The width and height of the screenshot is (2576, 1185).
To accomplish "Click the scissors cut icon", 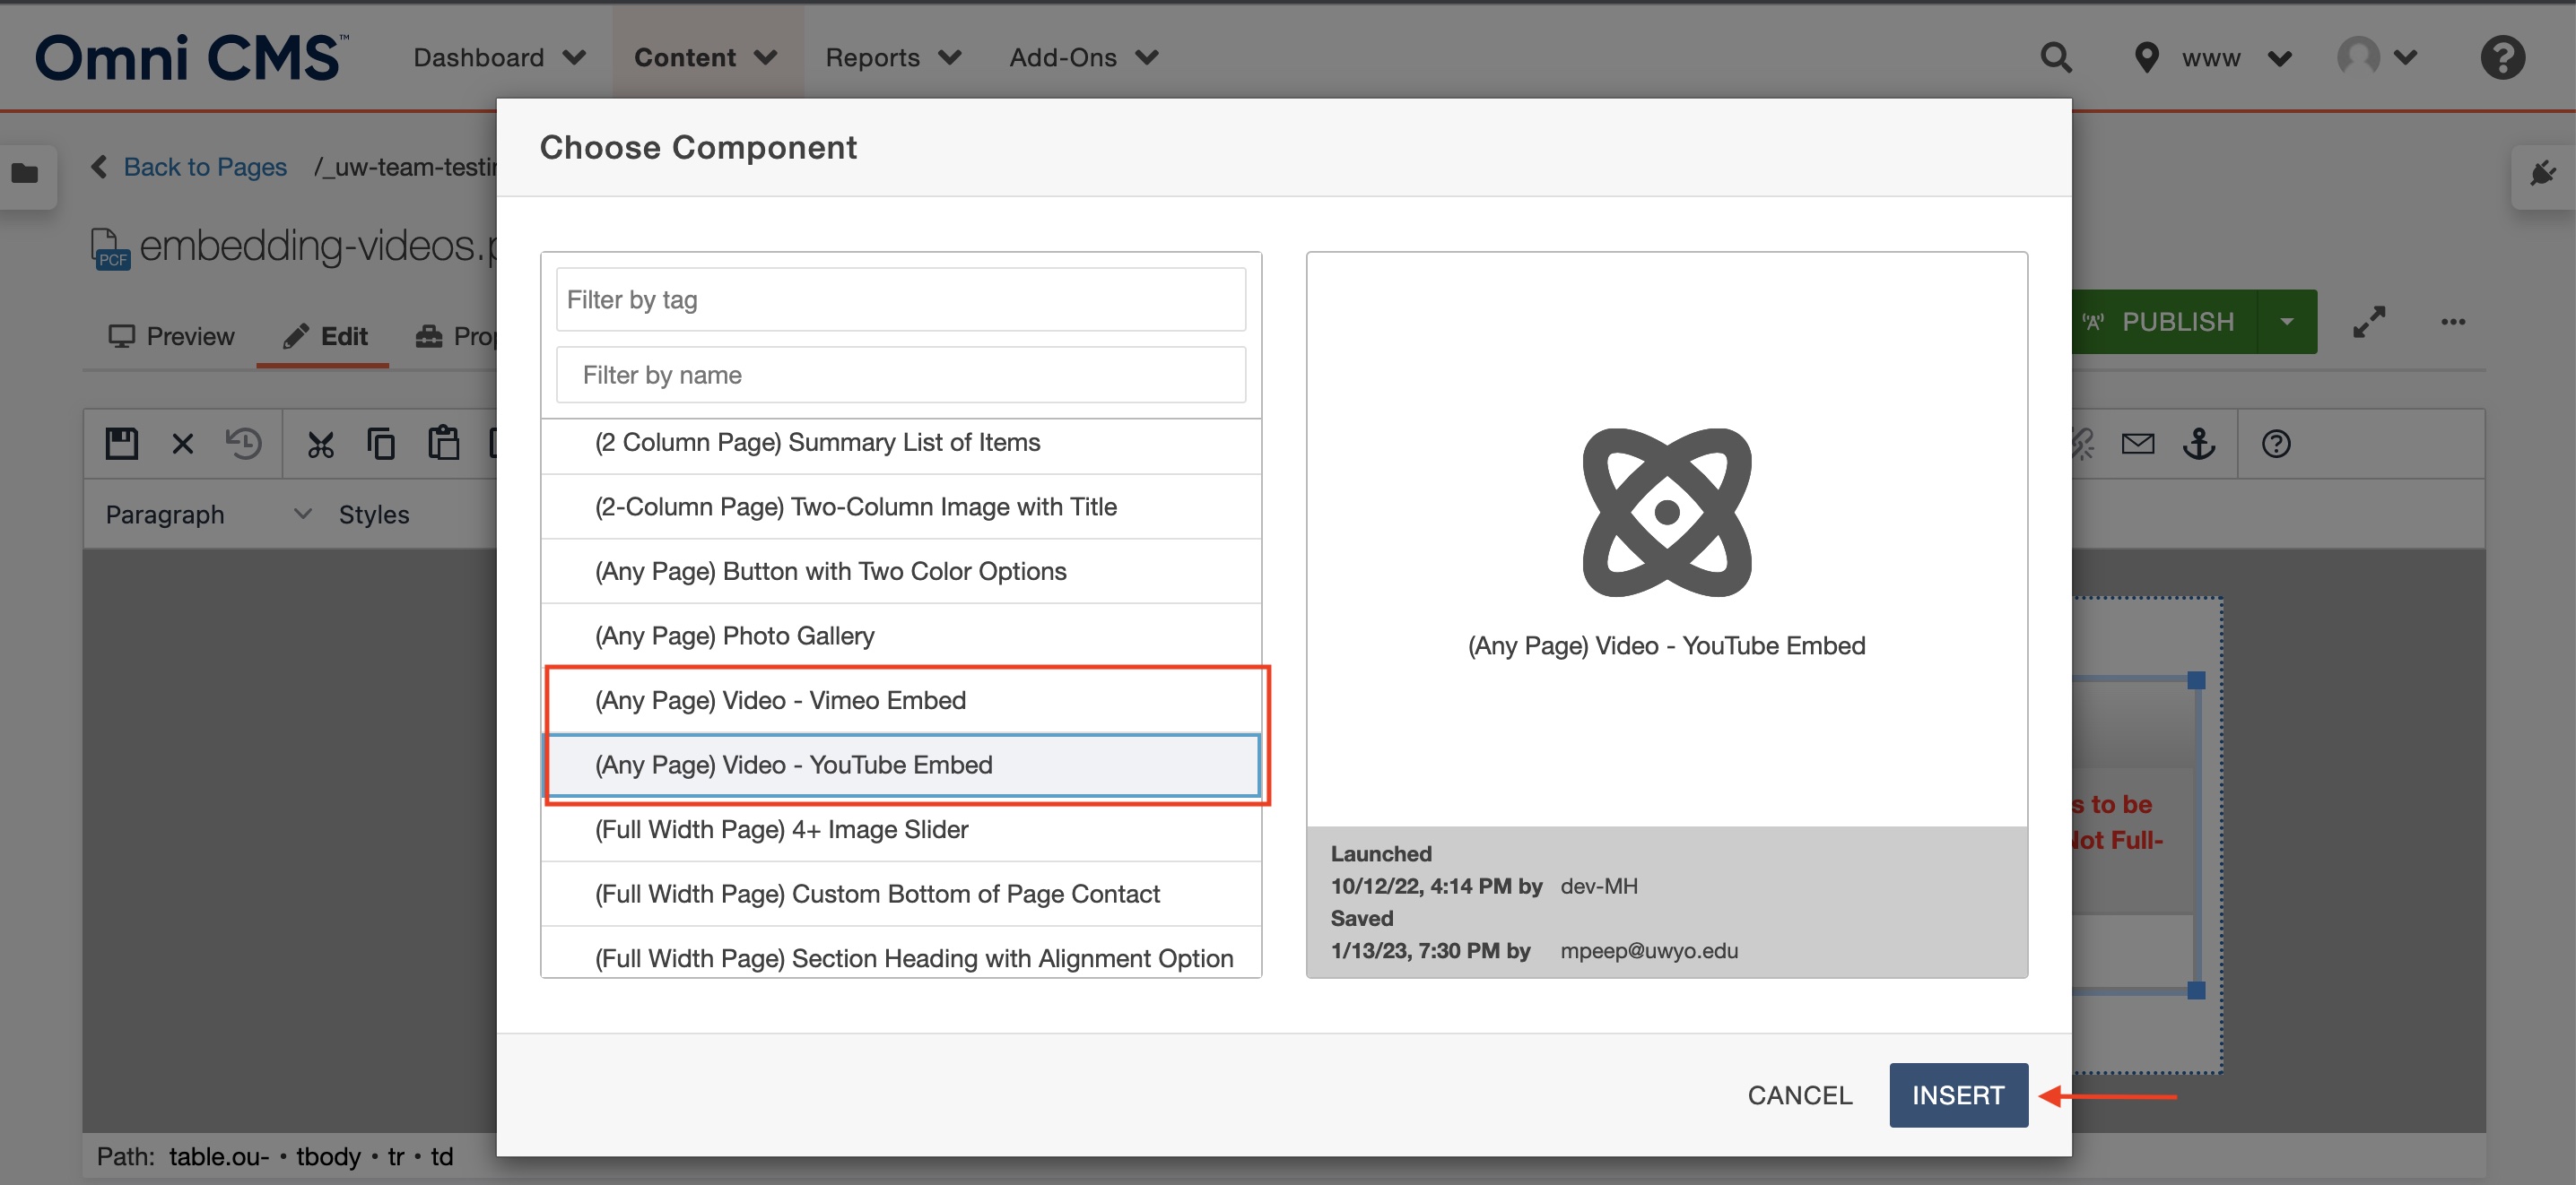I will pyautogui.click(x=320, y=444).
